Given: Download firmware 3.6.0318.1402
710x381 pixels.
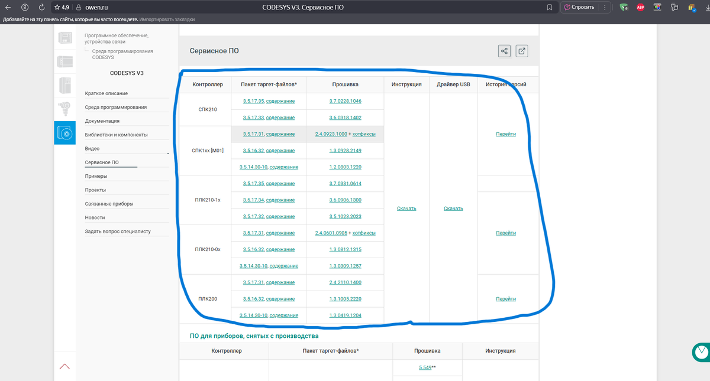Looking at the screenshot, I should click(x=346, y=118).
